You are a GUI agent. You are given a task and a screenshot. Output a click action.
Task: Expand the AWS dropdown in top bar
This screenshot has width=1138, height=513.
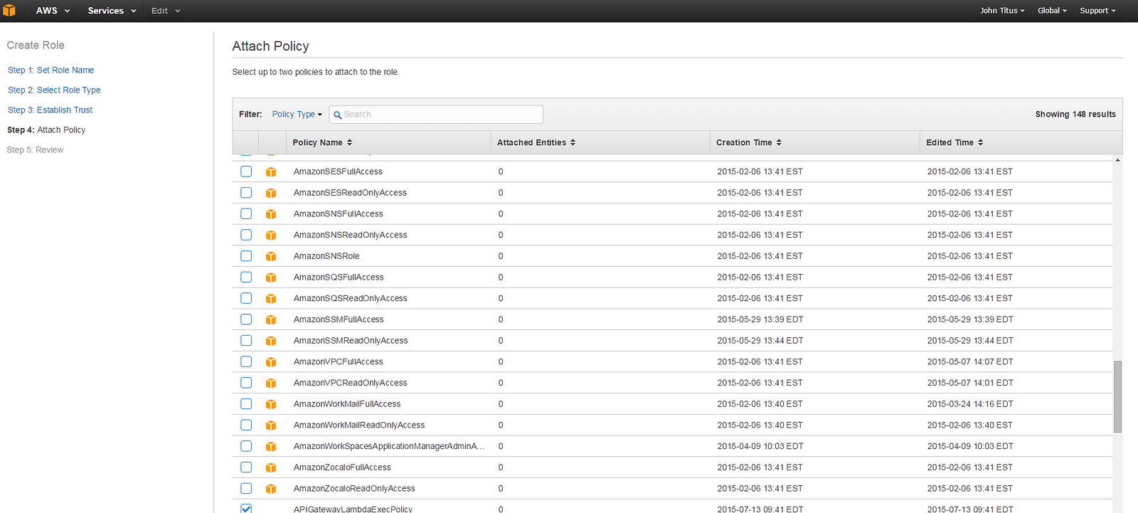pos(53,11)
